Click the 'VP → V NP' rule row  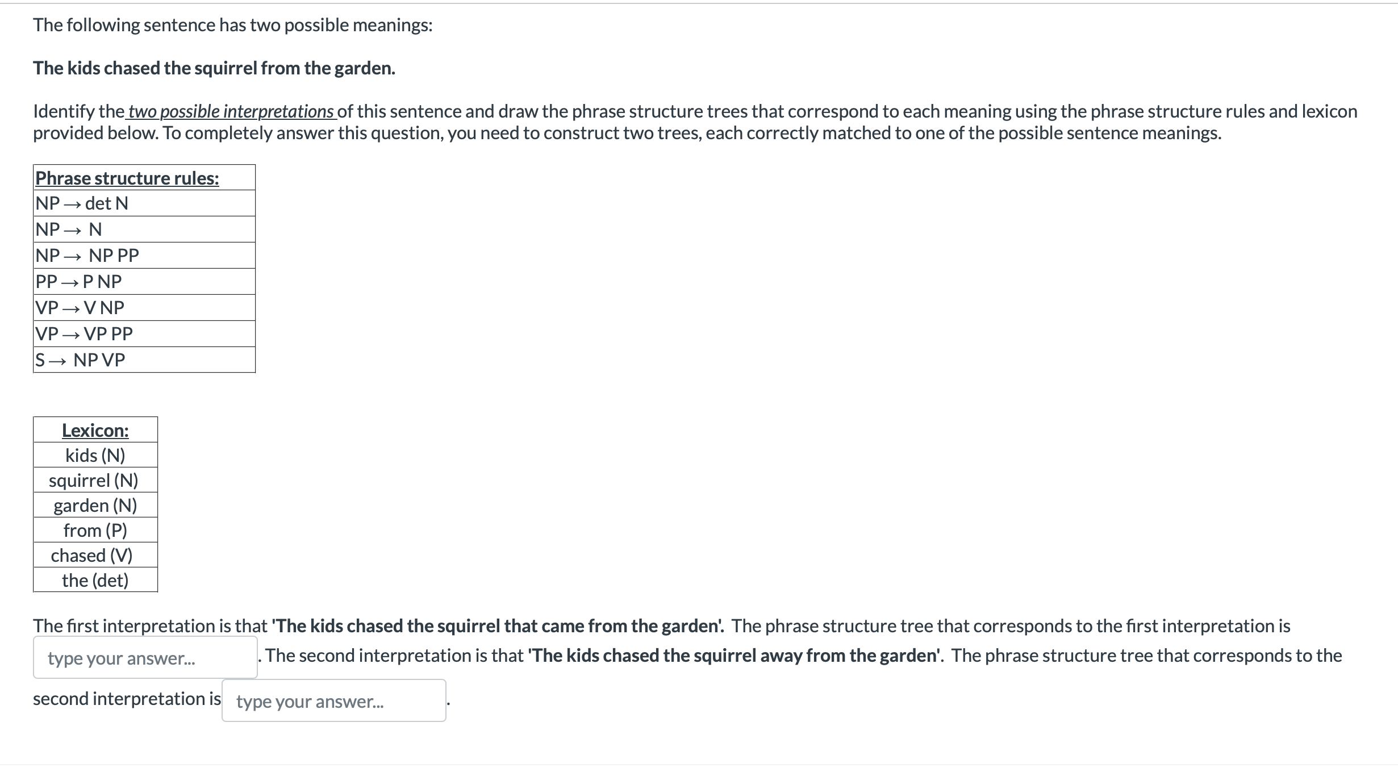point(144,307)
